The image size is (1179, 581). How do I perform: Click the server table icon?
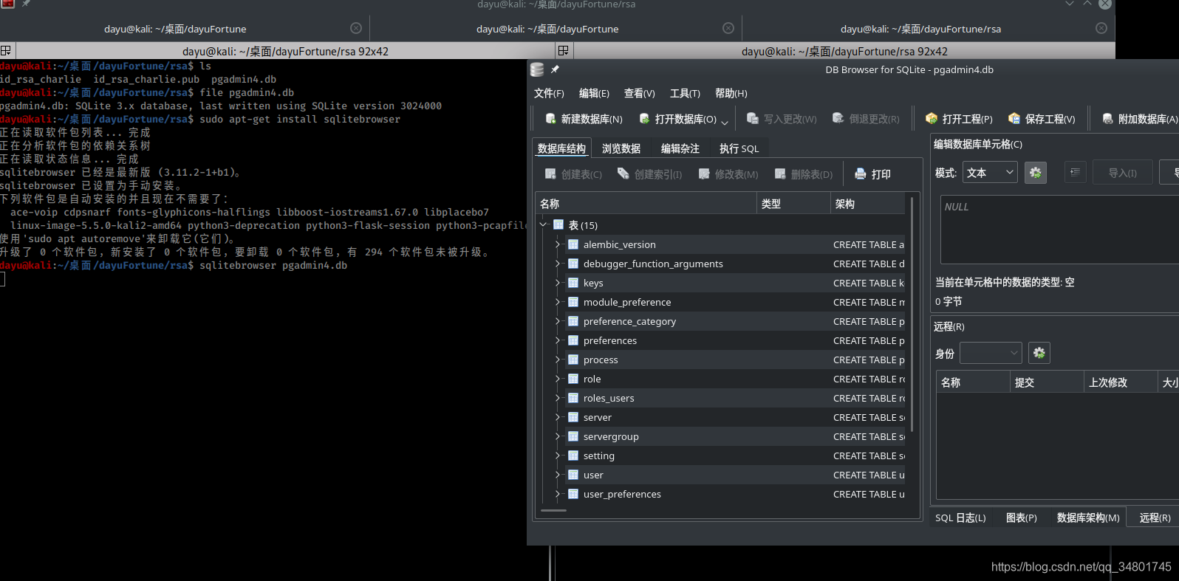573,417
